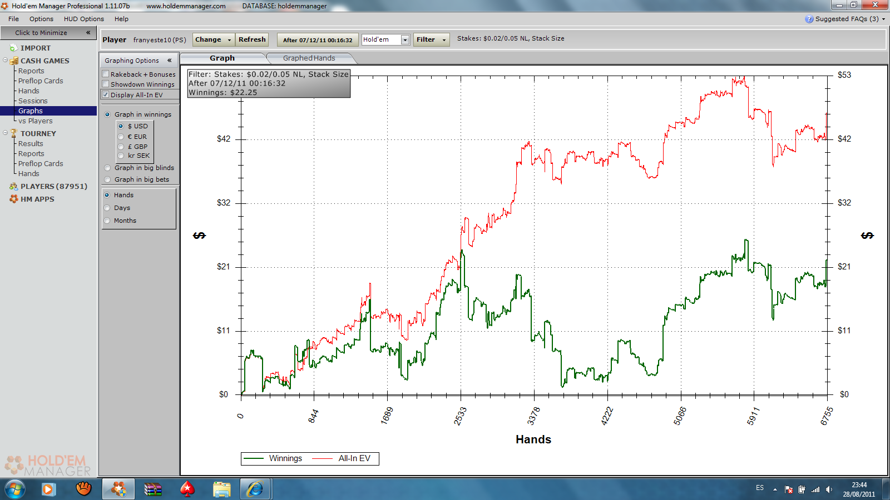Viewport: 890px width, 500px height.
Task: Open vs Players under Cash Games
Action: click(x=36, y=121)
